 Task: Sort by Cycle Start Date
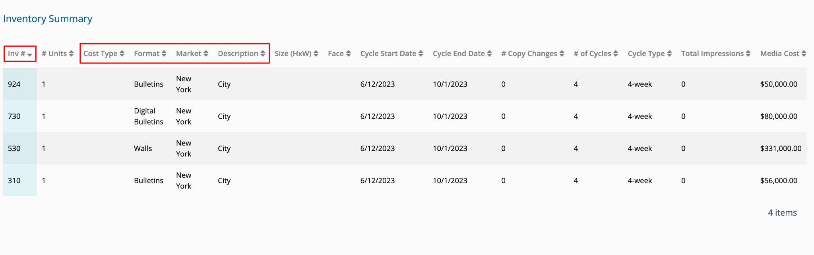[x=391, y=54]
